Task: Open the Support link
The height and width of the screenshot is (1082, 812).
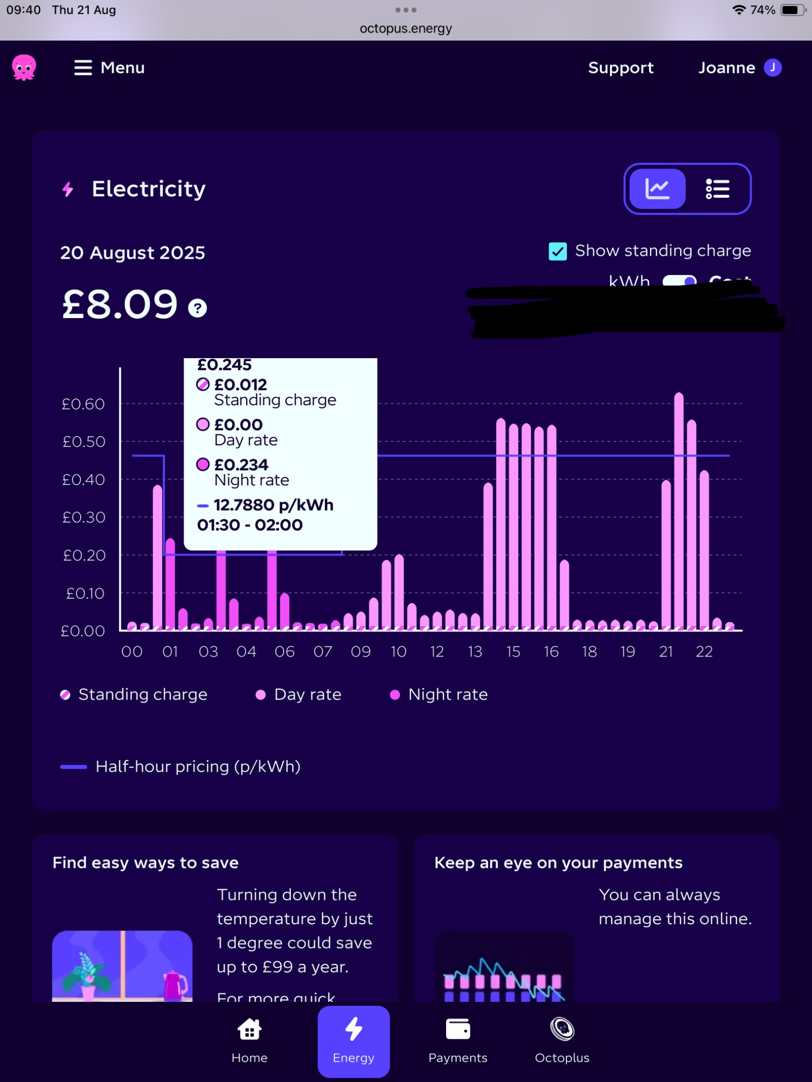Action: coord(621,67)
